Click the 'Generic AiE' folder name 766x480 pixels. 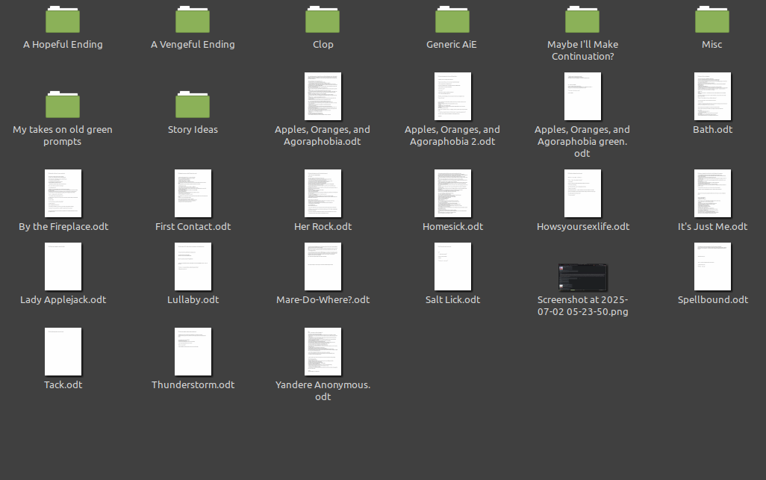(x=452, y=45)
